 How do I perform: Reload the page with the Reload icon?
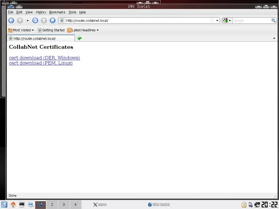(35, 20)
